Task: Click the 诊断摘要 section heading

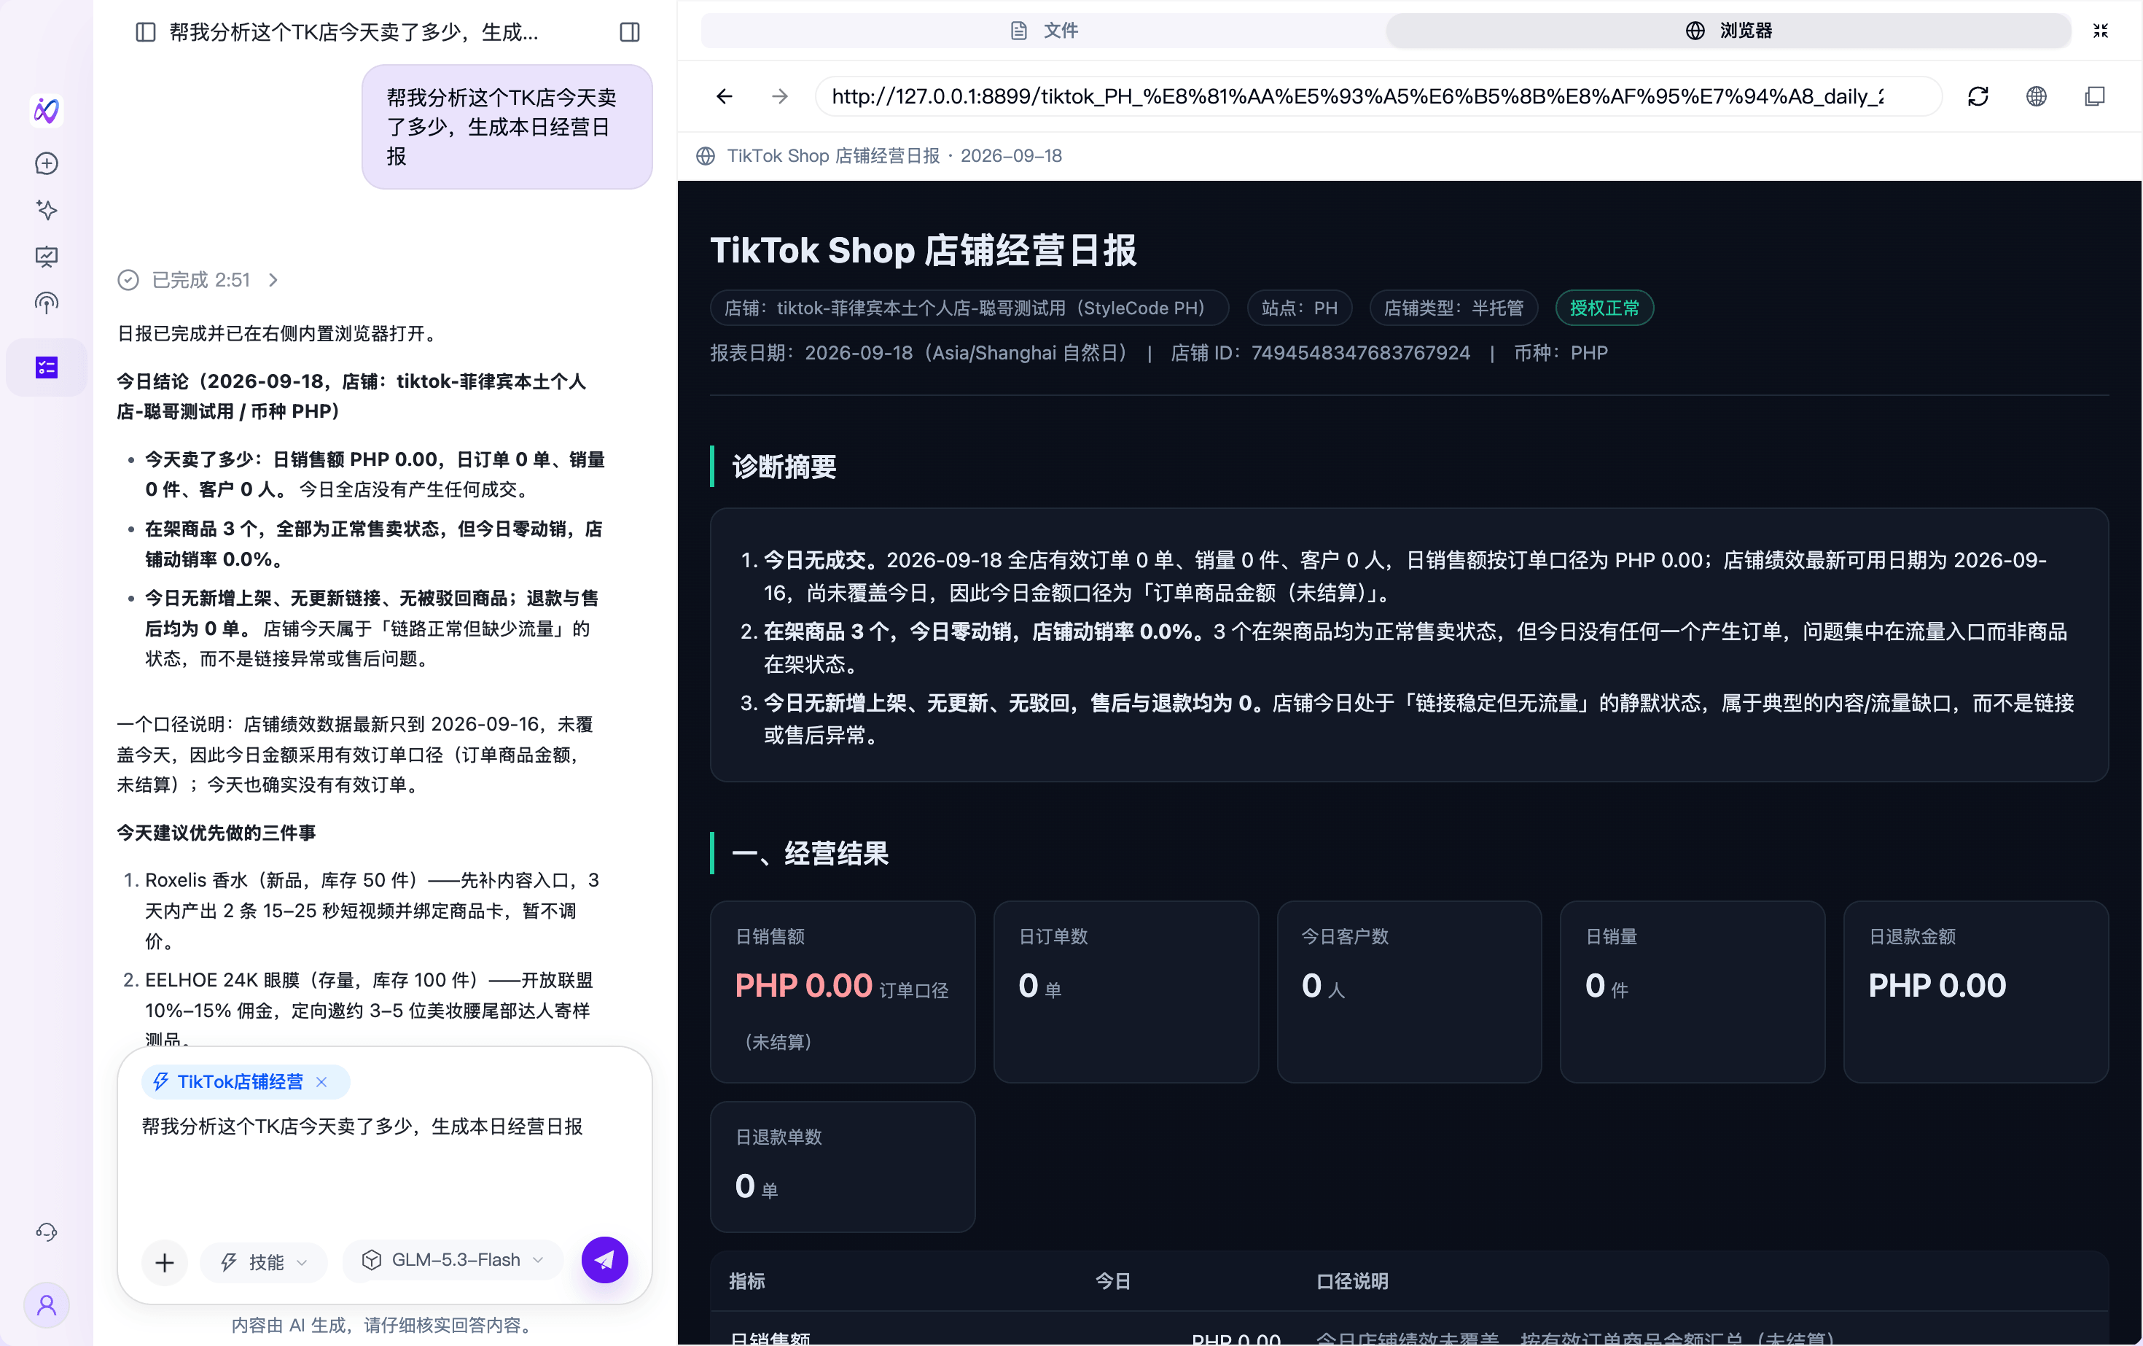Action: click(784, 467)
